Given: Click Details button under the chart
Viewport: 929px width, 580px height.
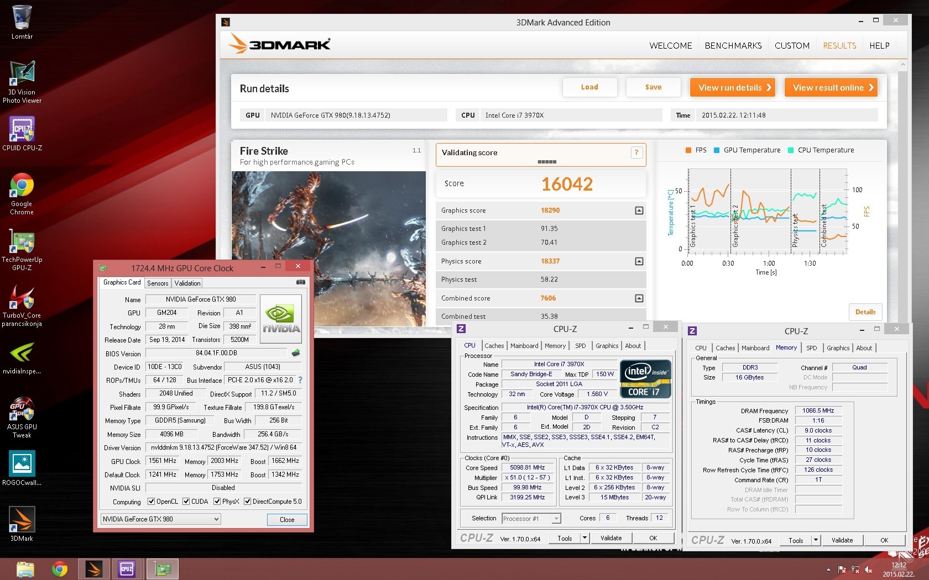Looking at the screenshot, I should tap(865, 312).
